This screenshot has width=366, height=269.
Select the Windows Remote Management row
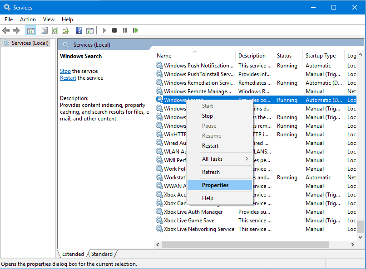click(256, 91)
